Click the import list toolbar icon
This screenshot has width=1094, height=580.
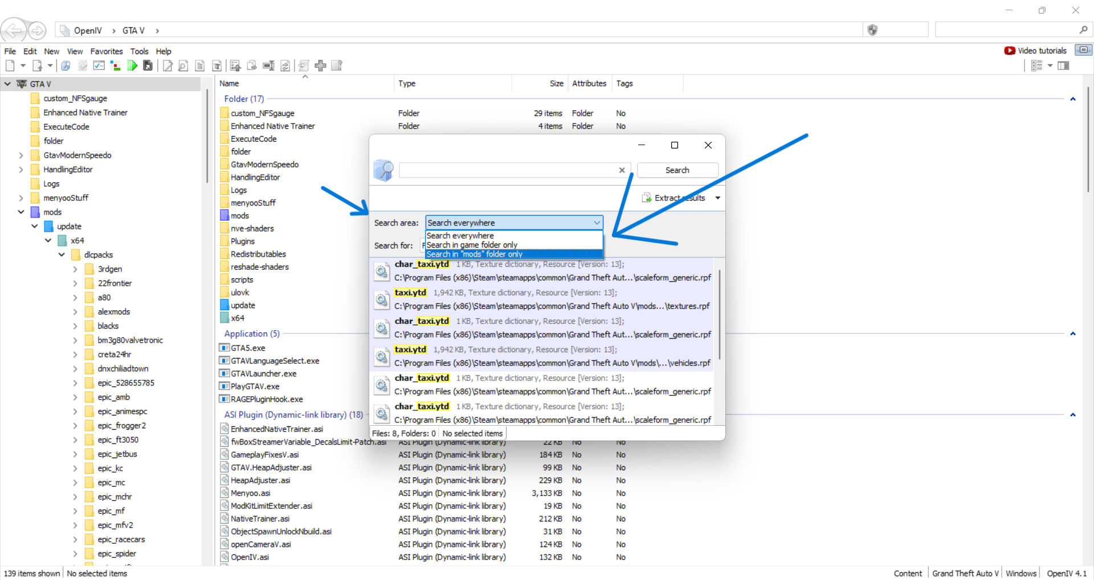pyautogui.click(x=235, y=65)
